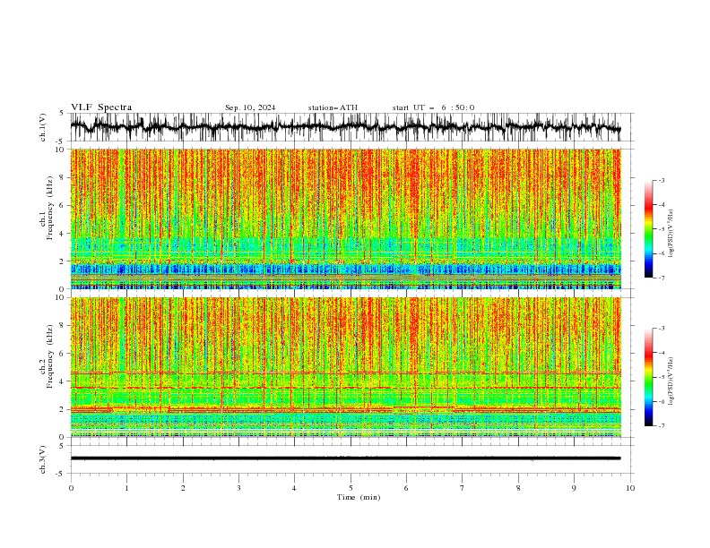Screen dimensions: 710x548
Task: Click Time axis tick label "9"
Action: pos(574,488)
